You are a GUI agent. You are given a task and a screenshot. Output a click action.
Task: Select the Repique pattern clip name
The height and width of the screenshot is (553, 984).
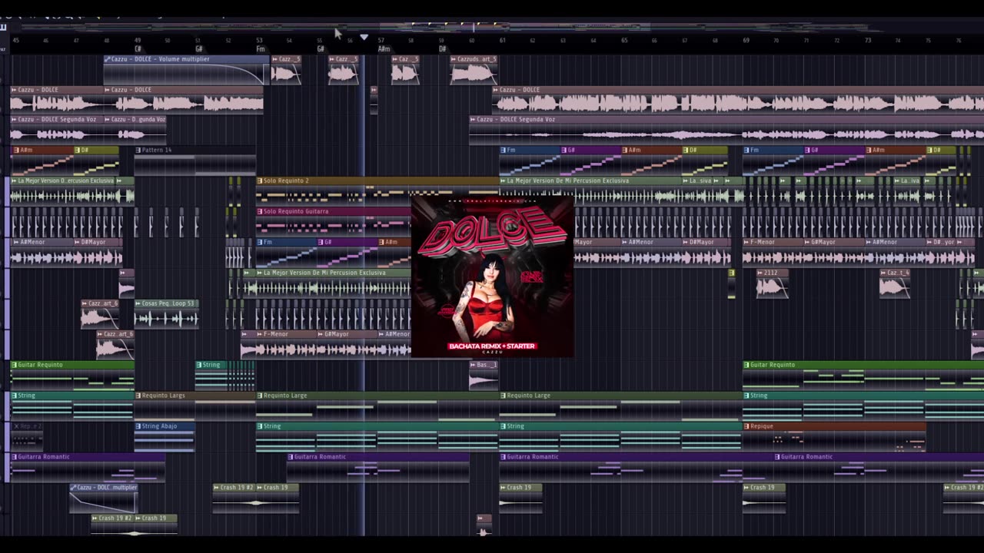[x=762, y=426]
